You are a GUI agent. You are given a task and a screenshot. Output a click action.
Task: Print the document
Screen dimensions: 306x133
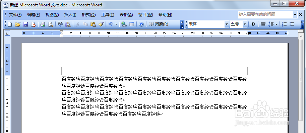tap(43, 24)
